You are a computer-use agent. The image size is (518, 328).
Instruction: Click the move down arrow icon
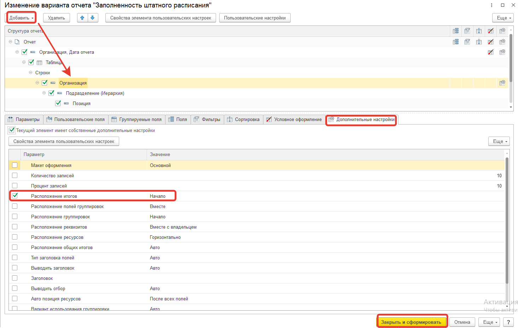93,18
